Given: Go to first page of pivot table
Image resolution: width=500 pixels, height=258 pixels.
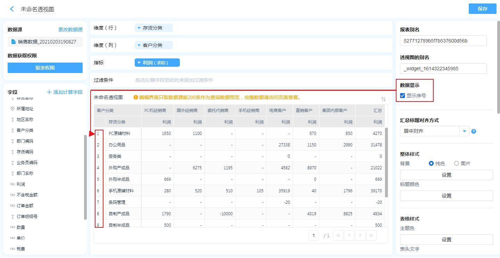Looking at the screenshot, I should (x=337, y=235).
